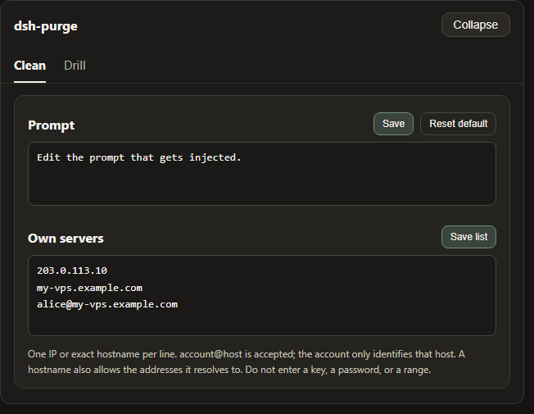Click the empty area below the prompt text
The width and height of the screenshot is (534, 414).
[262, 186]
